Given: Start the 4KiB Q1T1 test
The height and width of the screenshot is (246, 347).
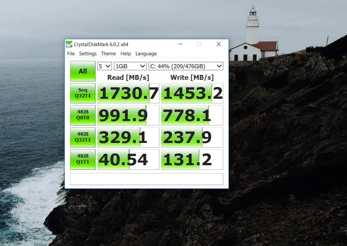Looking at the screenshot, I should [x=83, y=159].
